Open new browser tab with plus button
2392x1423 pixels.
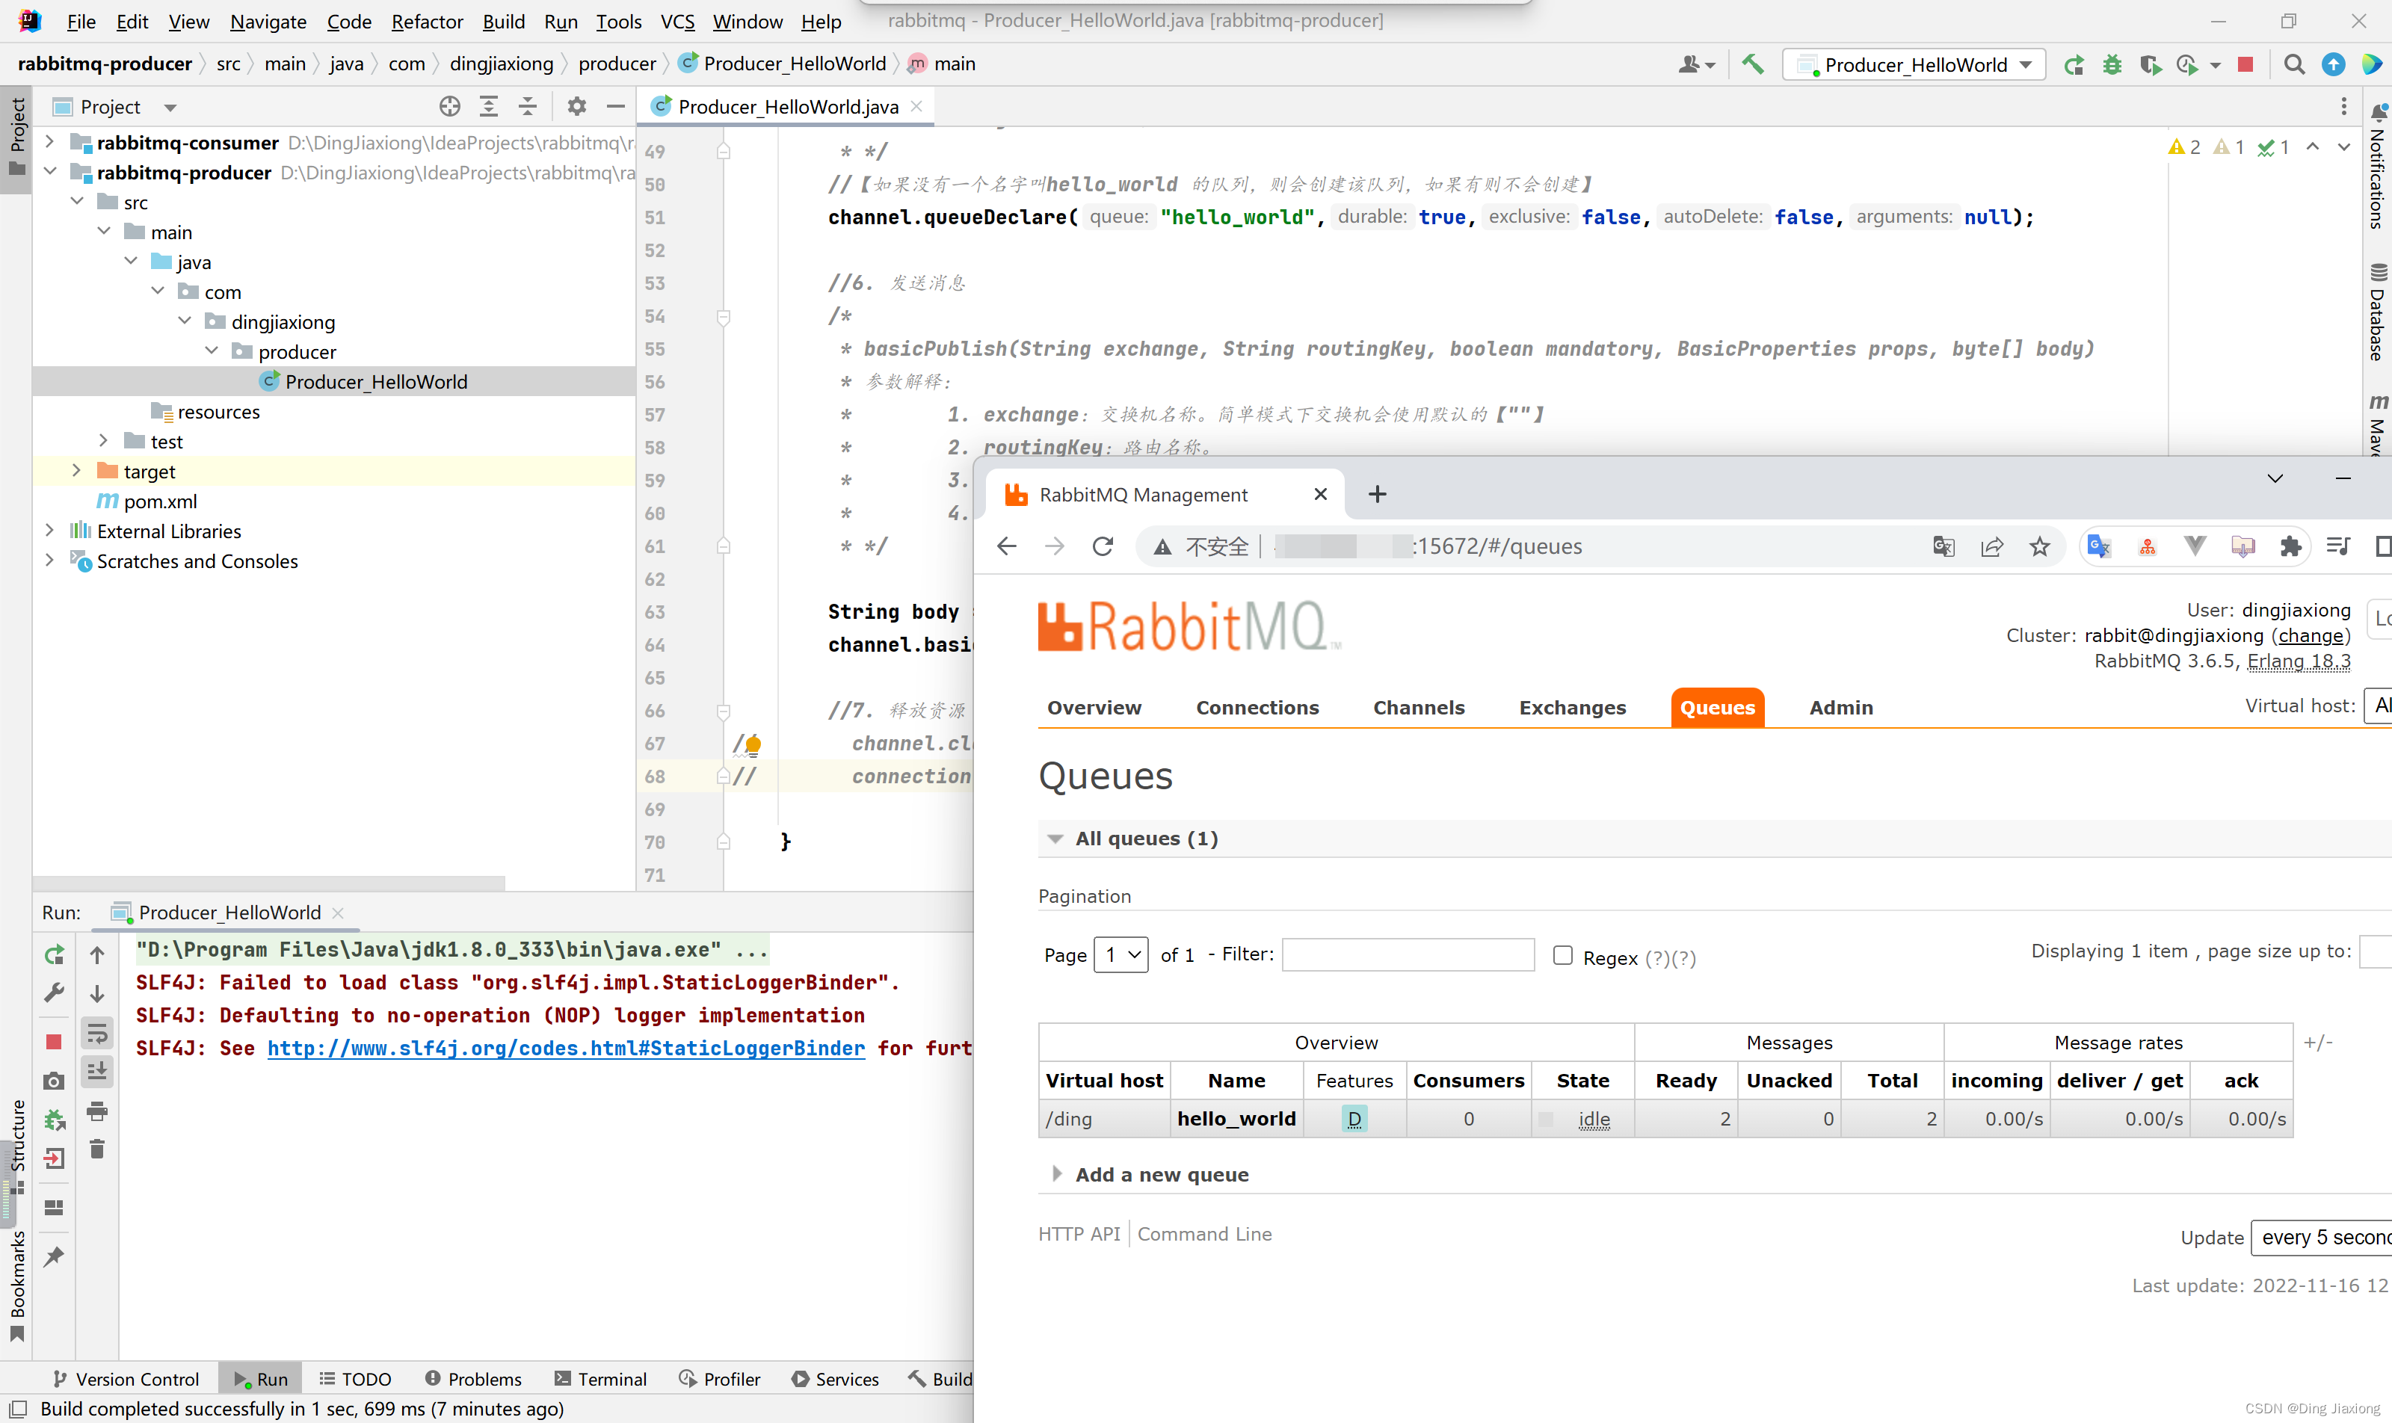pyautogui.click(x=1378, y=495)
